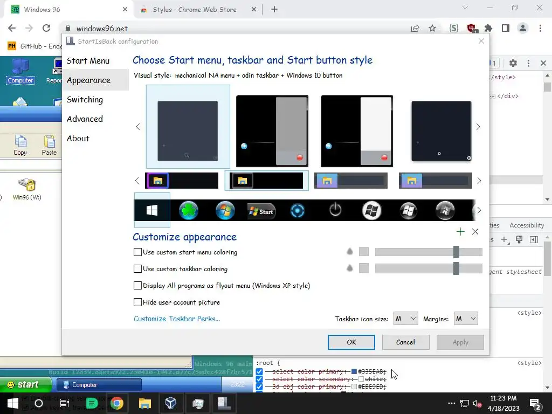
Task: Click the X icon beside Customize appearance
Action: click(475, 231)
